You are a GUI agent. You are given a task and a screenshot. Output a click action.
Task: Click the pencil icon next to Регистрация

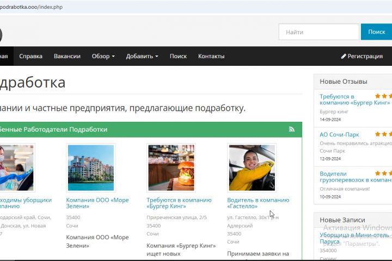pos(344,57)
